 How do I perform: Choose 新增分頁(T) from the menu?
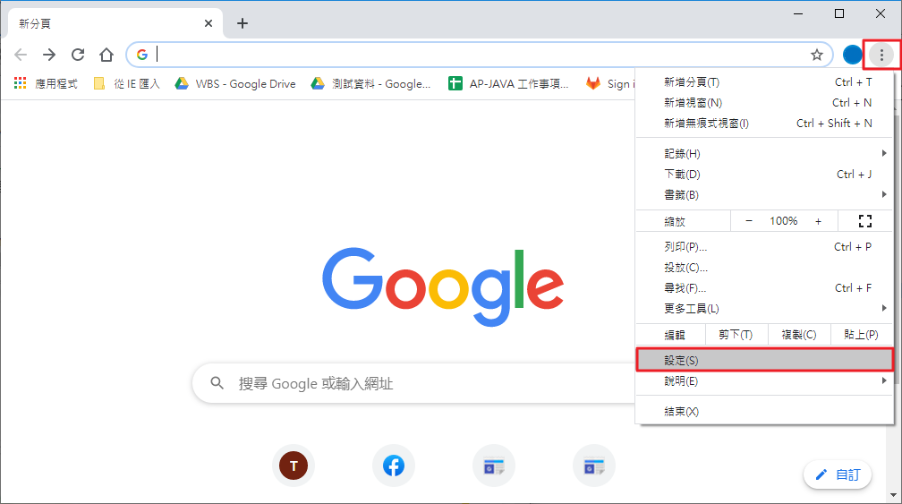tap(765, 82)
